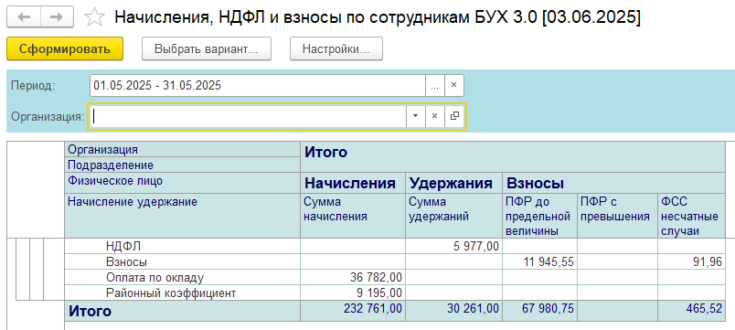Click the Начисление удержание header cell
Viewport: 735px width, 330px height.
[x=182, y=215]
